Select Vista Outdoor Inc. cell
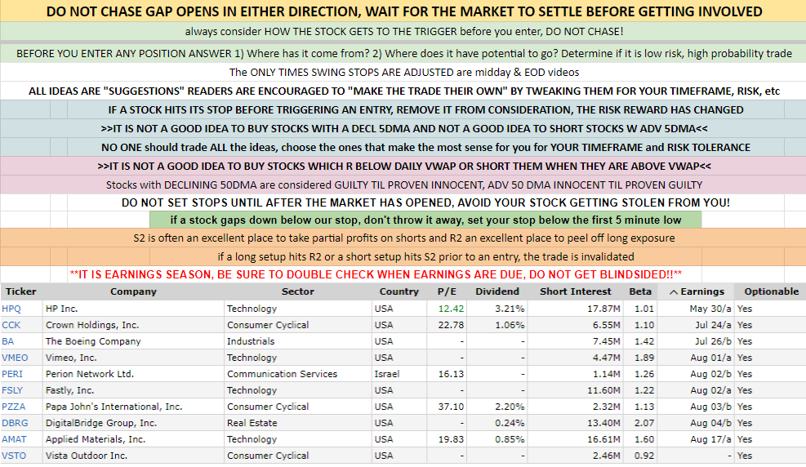 [134, 456]
